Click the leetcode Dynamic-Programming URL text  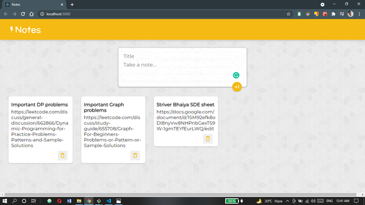[40, 129]
